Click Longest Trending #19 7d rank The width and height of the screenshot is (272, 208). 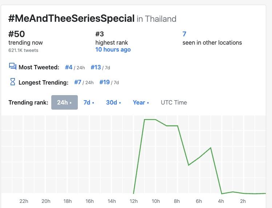pos(104,82)
